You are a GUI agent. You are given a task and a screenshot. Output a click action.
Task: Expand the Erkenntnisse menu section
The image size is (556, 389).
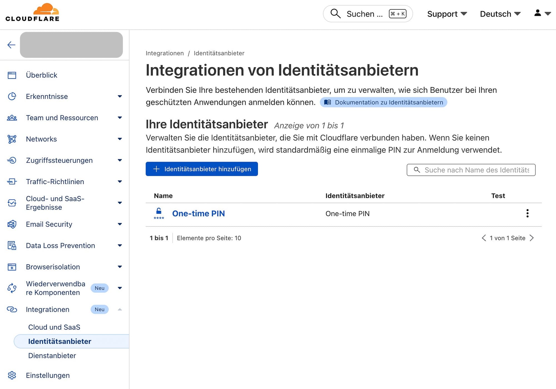pyautogui.click(x=120, y=96)
